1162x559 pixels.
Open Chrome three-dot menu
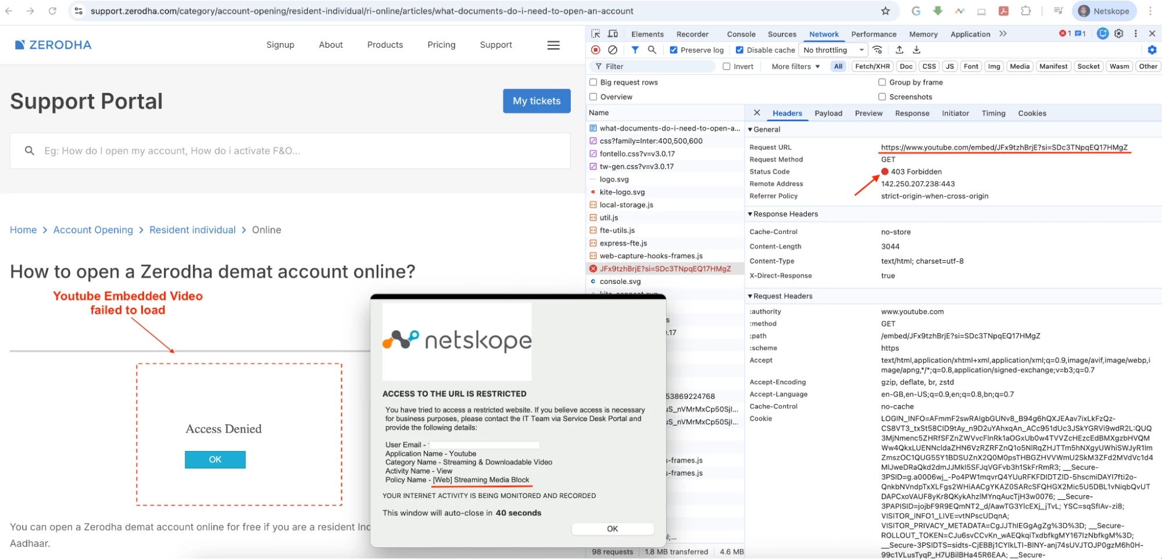(x=1150, y=11)
